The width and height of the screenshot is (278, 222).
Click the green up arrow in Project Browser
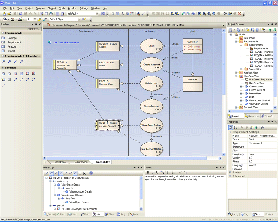[270, 30]
